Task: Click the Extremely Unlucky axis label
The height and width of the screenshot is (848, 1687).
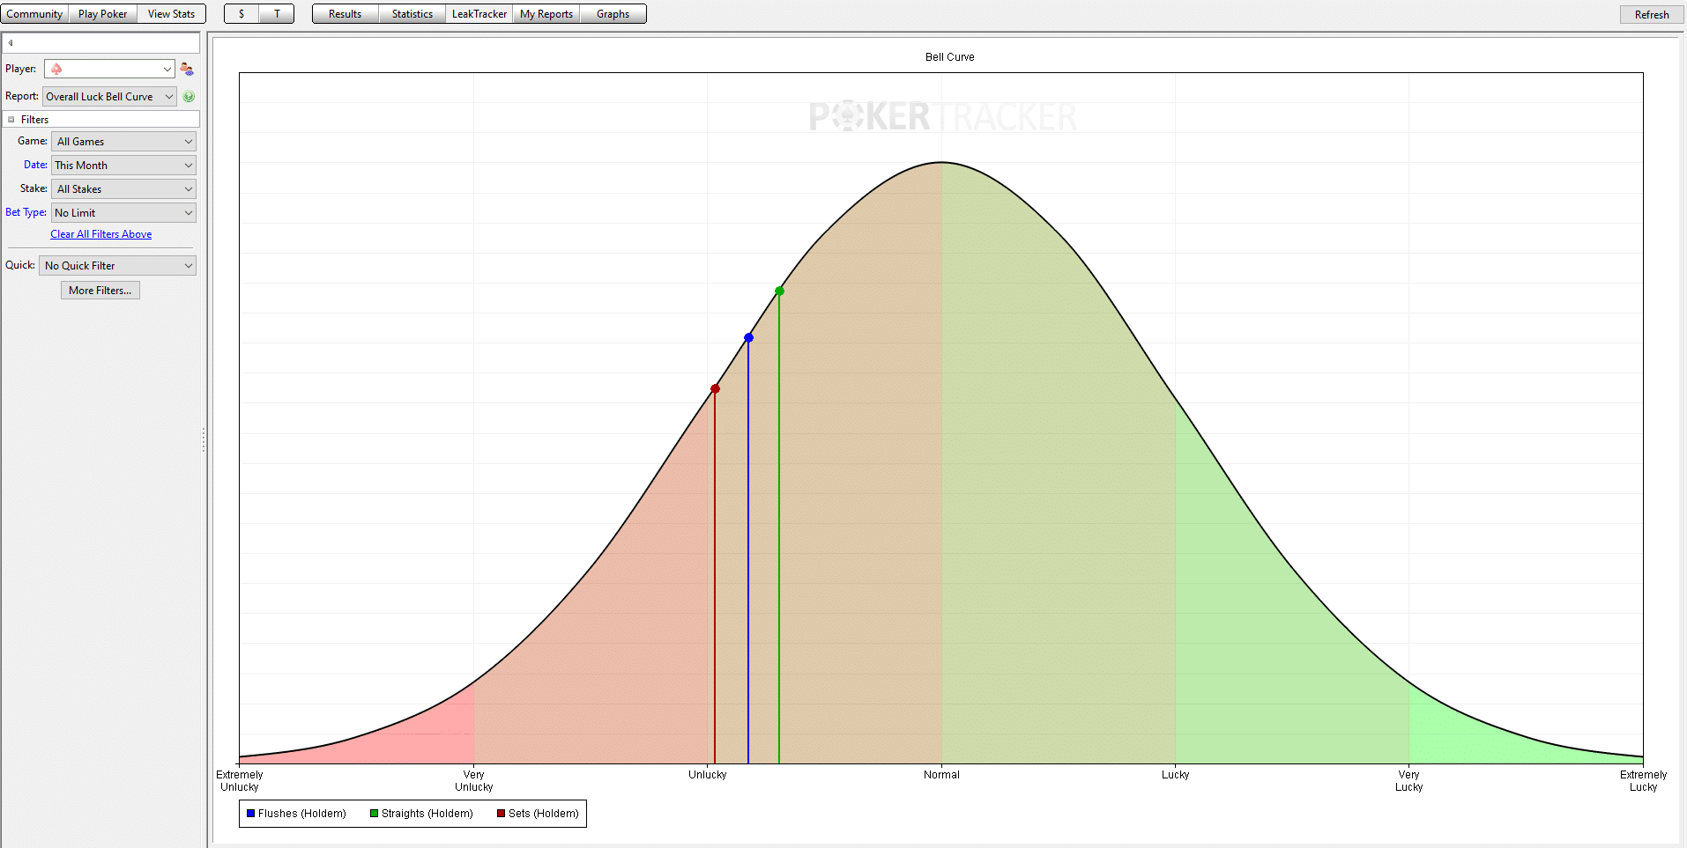Action: (240, 781)
